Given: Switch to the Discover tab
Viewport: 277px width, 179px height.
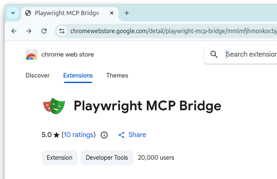Looking at the screenshot, I should [38, 75].
